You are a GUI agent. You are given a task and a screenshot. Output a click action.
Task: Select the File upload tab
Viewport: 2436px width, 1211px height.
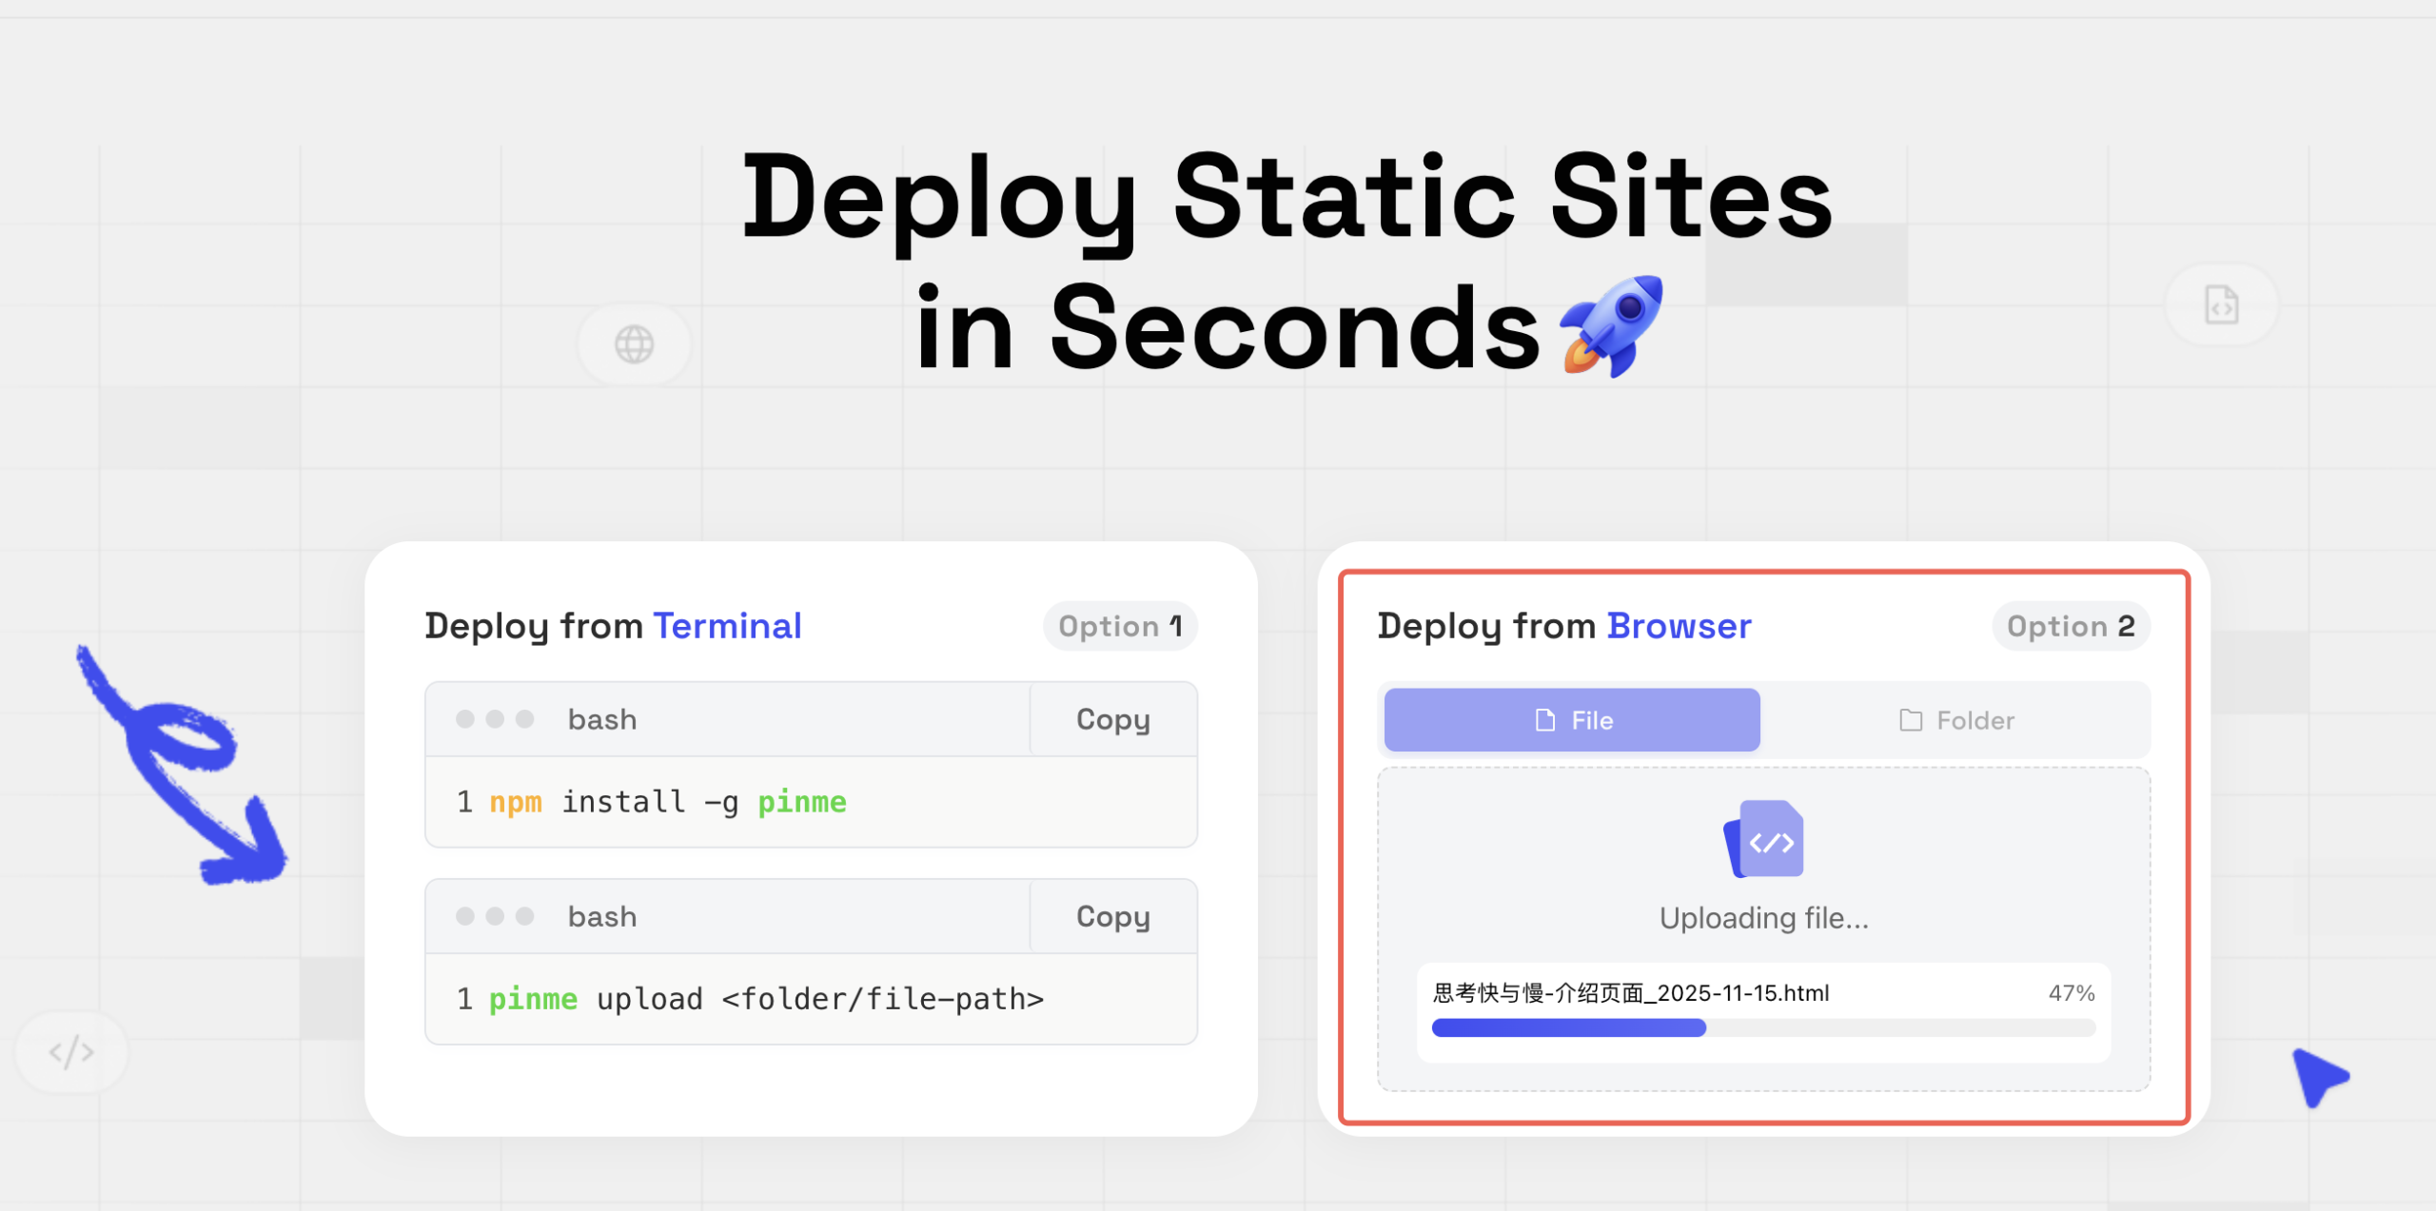click(x=1572, y=720)
